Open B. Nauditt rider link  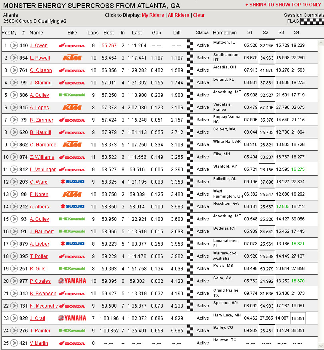[41, 132]
